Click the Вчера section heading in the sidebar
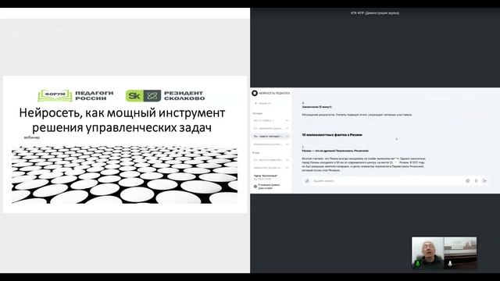Screen dimensions: 500x281 (x=255, y=153)
